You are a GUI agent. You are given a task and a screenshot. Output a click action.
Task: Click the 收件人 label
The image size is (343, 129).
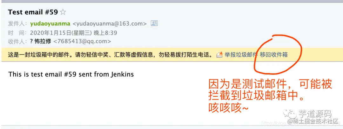tap(17, 41)
